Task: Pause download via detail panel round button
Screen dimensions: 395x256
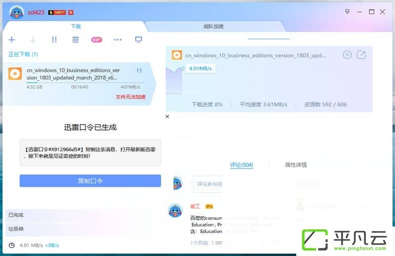Action: 347,55
